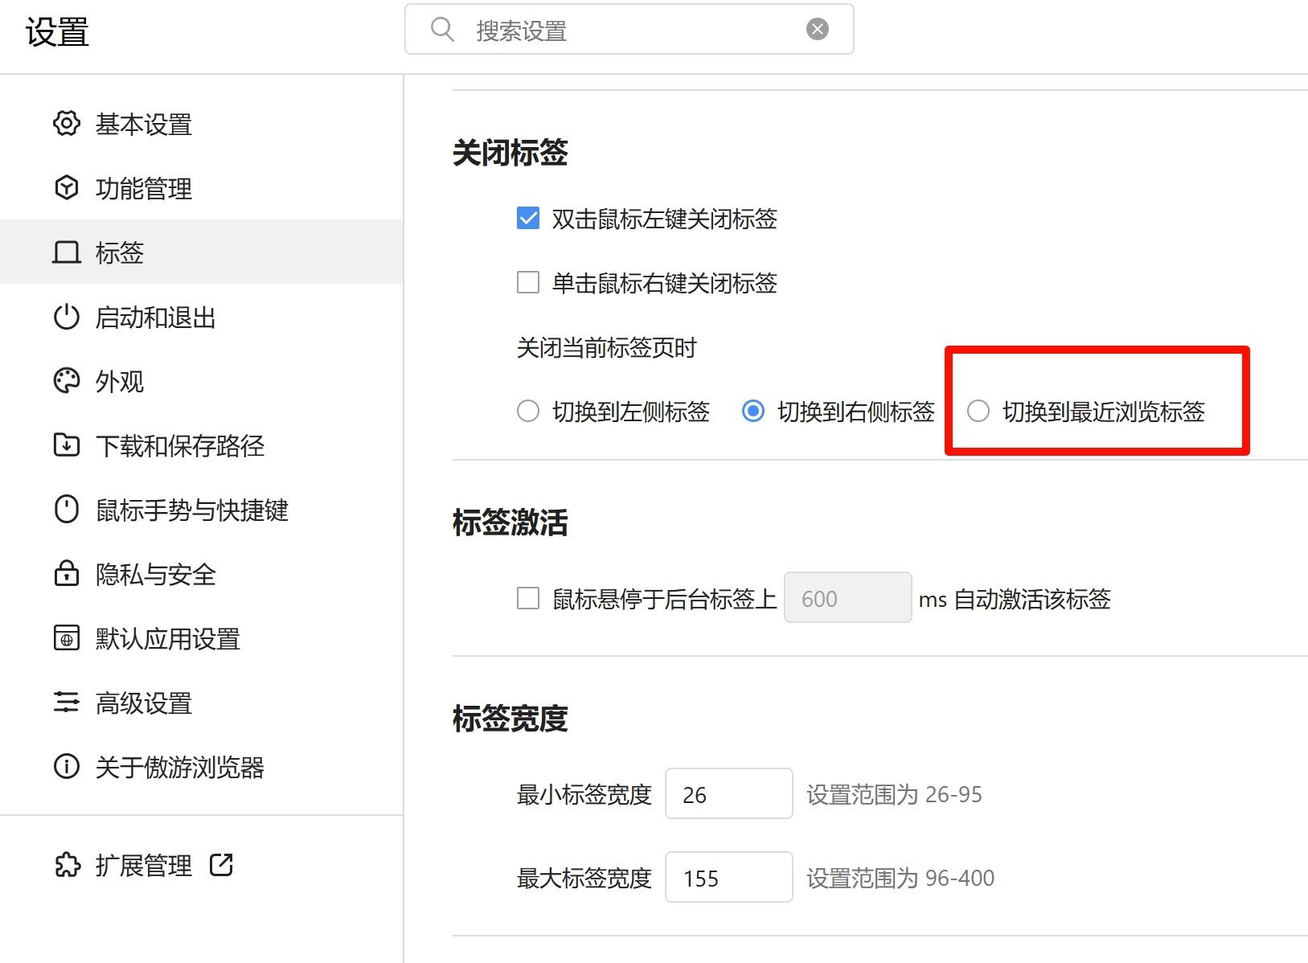Image resolution: width=1308 pixels, height=963 pixels.
Task: Enable 单击鼠标右键关闭标签 checkbox
Action: point(528,283)
